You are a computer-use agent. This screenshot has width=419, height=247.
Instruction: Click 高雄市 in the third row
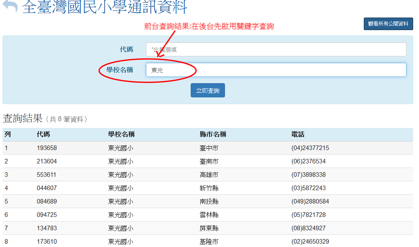pyautogui.click(x=209, y=175)
